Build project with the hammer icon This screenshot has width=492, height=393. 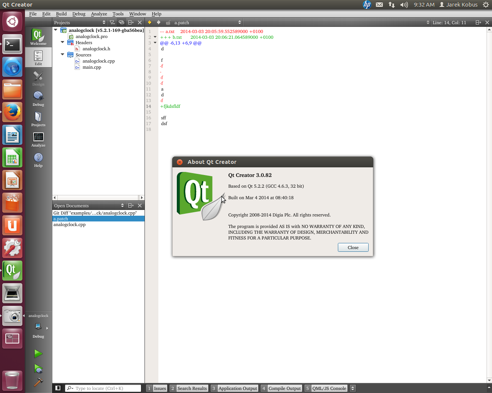pyautogui.click(x=38, y=382)
